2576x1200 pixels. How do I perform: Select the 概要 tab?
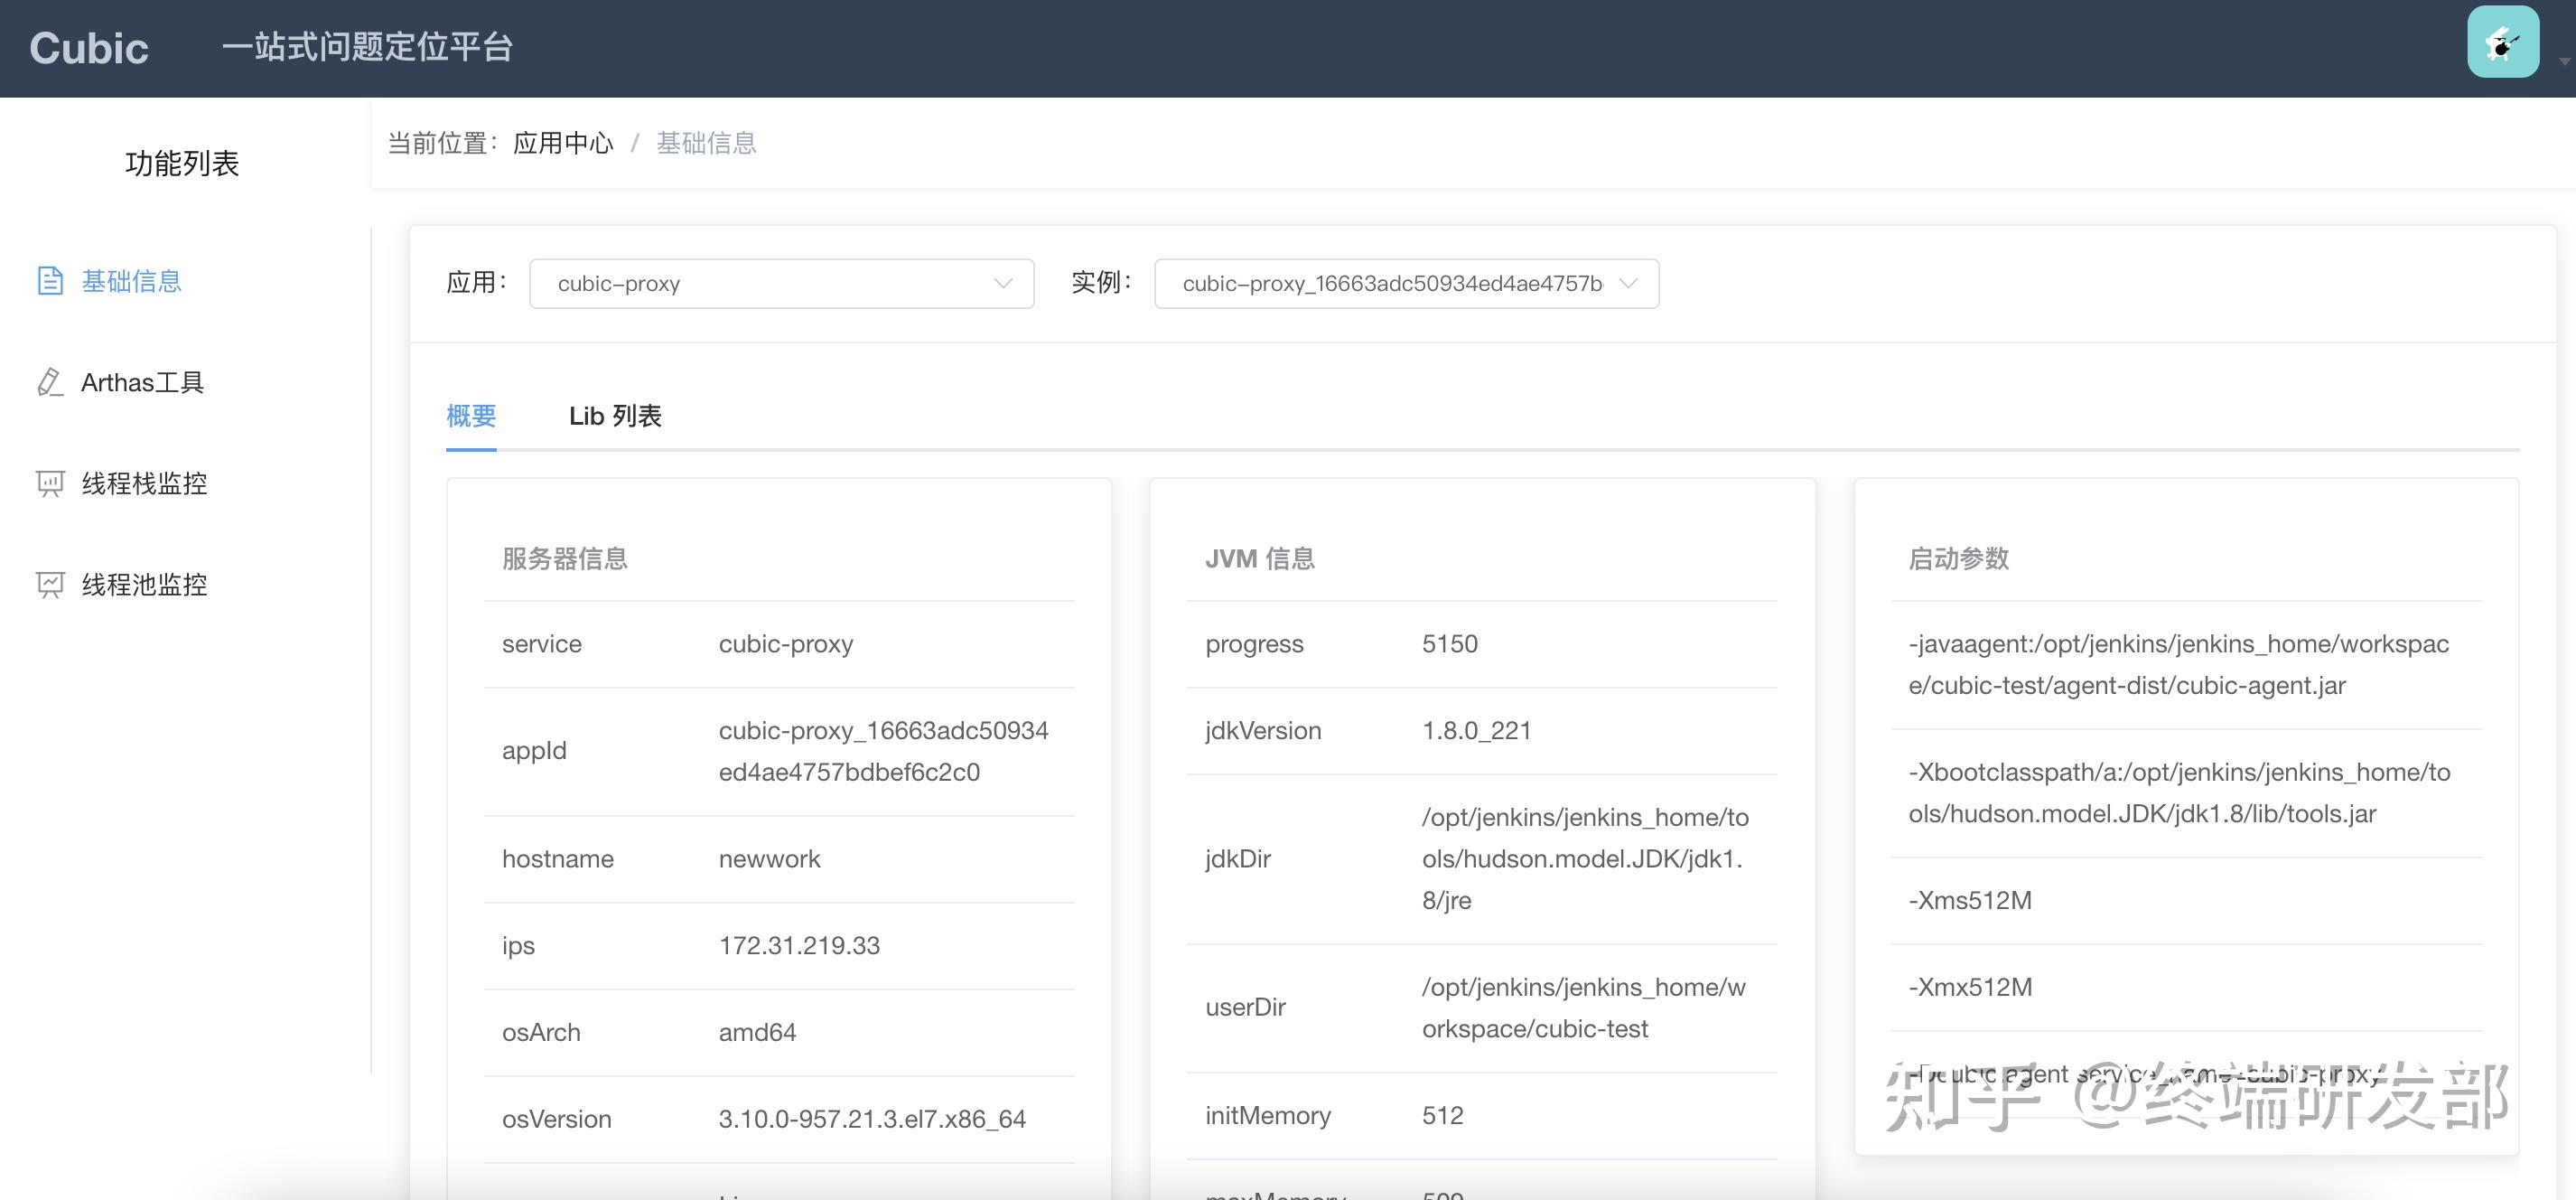point(471,416)
